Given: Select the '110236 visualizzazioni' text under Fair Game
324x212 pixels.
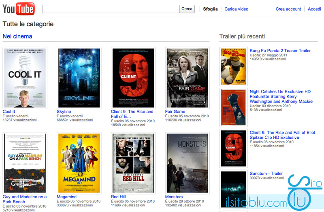Looking at the screenshot, I should click(x=183, y=120).
